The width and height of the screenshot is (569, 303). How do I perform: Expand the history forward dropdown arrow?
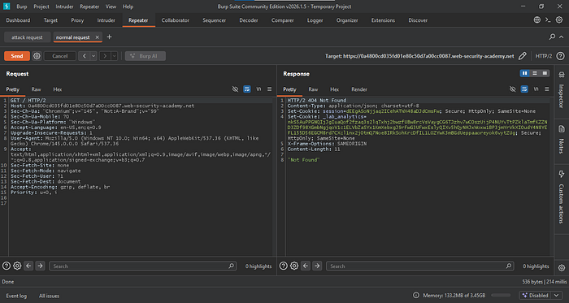click(115, 56)
